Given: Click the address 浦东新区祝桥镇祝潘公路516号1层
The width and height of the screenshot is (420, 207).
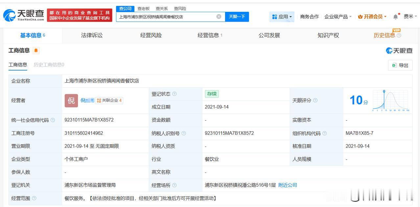Looking at the screenshot, I should (x=240, y=185).
